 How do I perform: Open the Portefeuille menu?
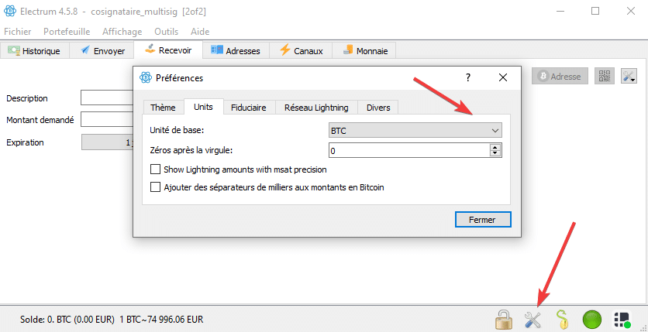click(x=67, y=32)
